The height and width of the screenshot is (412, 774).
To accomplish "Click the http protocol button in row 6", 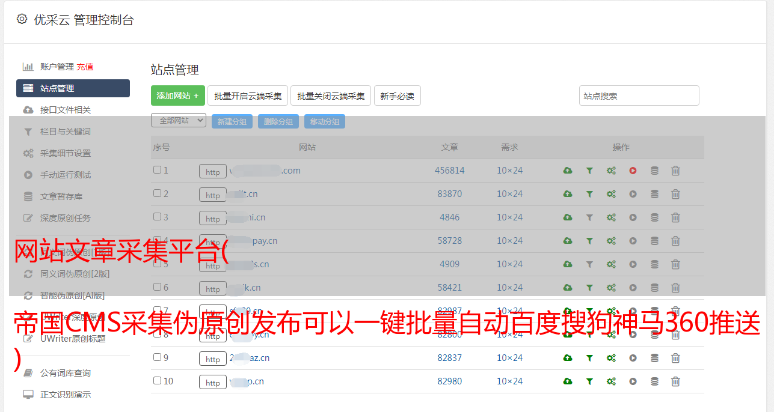I will (x=213, y=289).
